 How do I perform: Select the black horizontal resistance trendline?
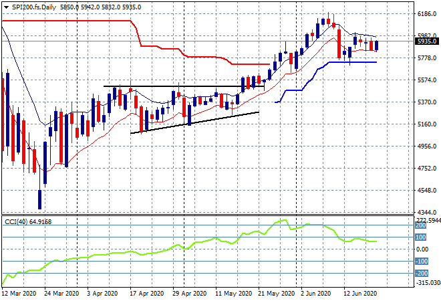[184, 86]
